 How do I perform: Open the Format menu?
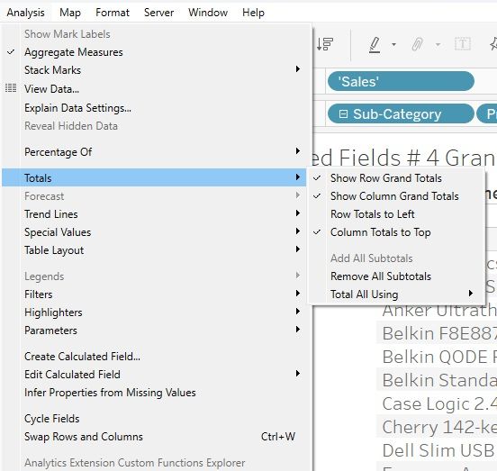(113, 13)
